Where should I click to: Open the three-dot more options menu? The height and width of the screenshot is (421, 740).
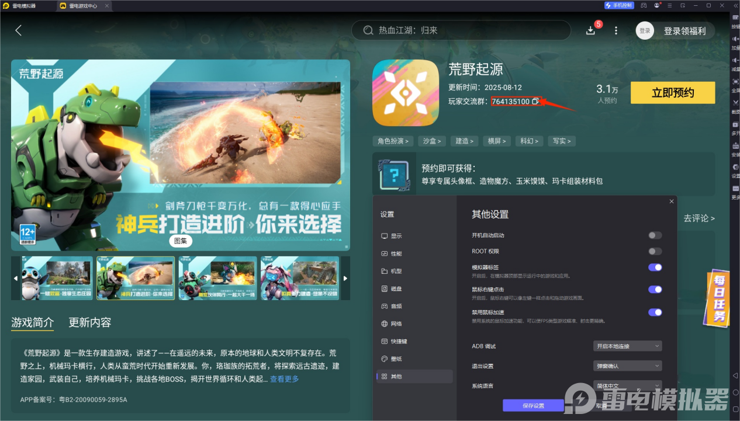click(x=615, y=30)
